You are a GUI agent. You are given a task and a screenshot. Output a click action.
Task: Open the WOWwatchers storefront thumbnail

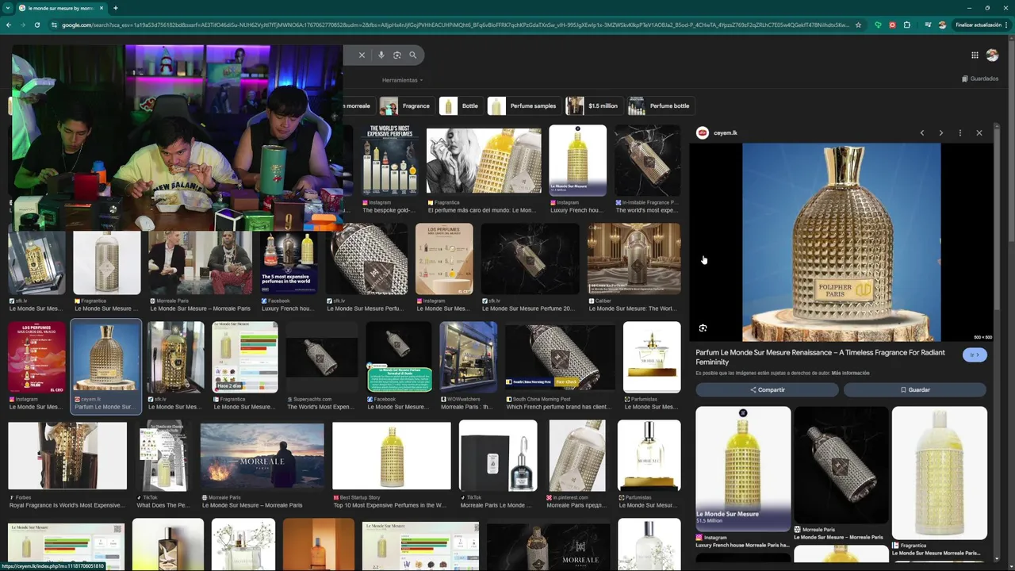469,357
